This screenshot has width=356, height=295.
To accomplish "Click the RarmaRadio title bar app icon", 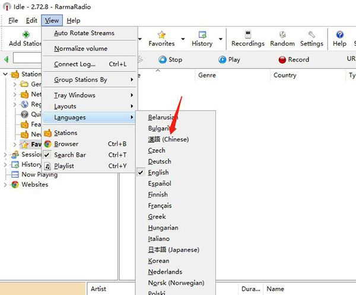I will pyautogui.click(x=7, y=7).
